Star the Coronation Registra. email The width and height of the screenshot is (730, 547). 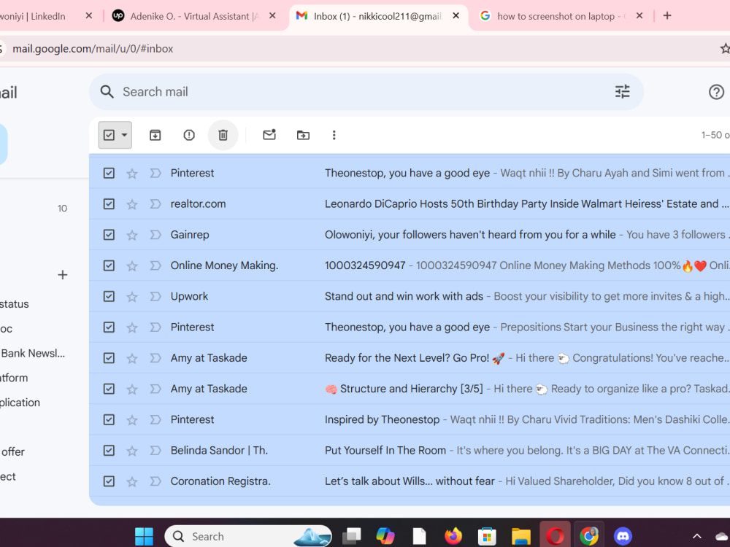pyautogui.click(x=132, y=481)
